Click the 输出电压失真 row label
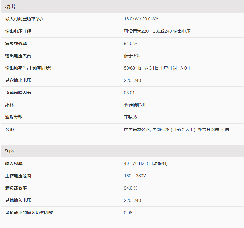The height and width of the screenshot is (228, 244). (x=18, y=56)
